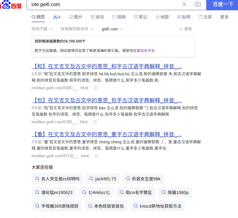The height and width of the screenshot is (218, 238).
Task: Search suggestion 字母圈369游戏规则
Action: coord(57,206)
